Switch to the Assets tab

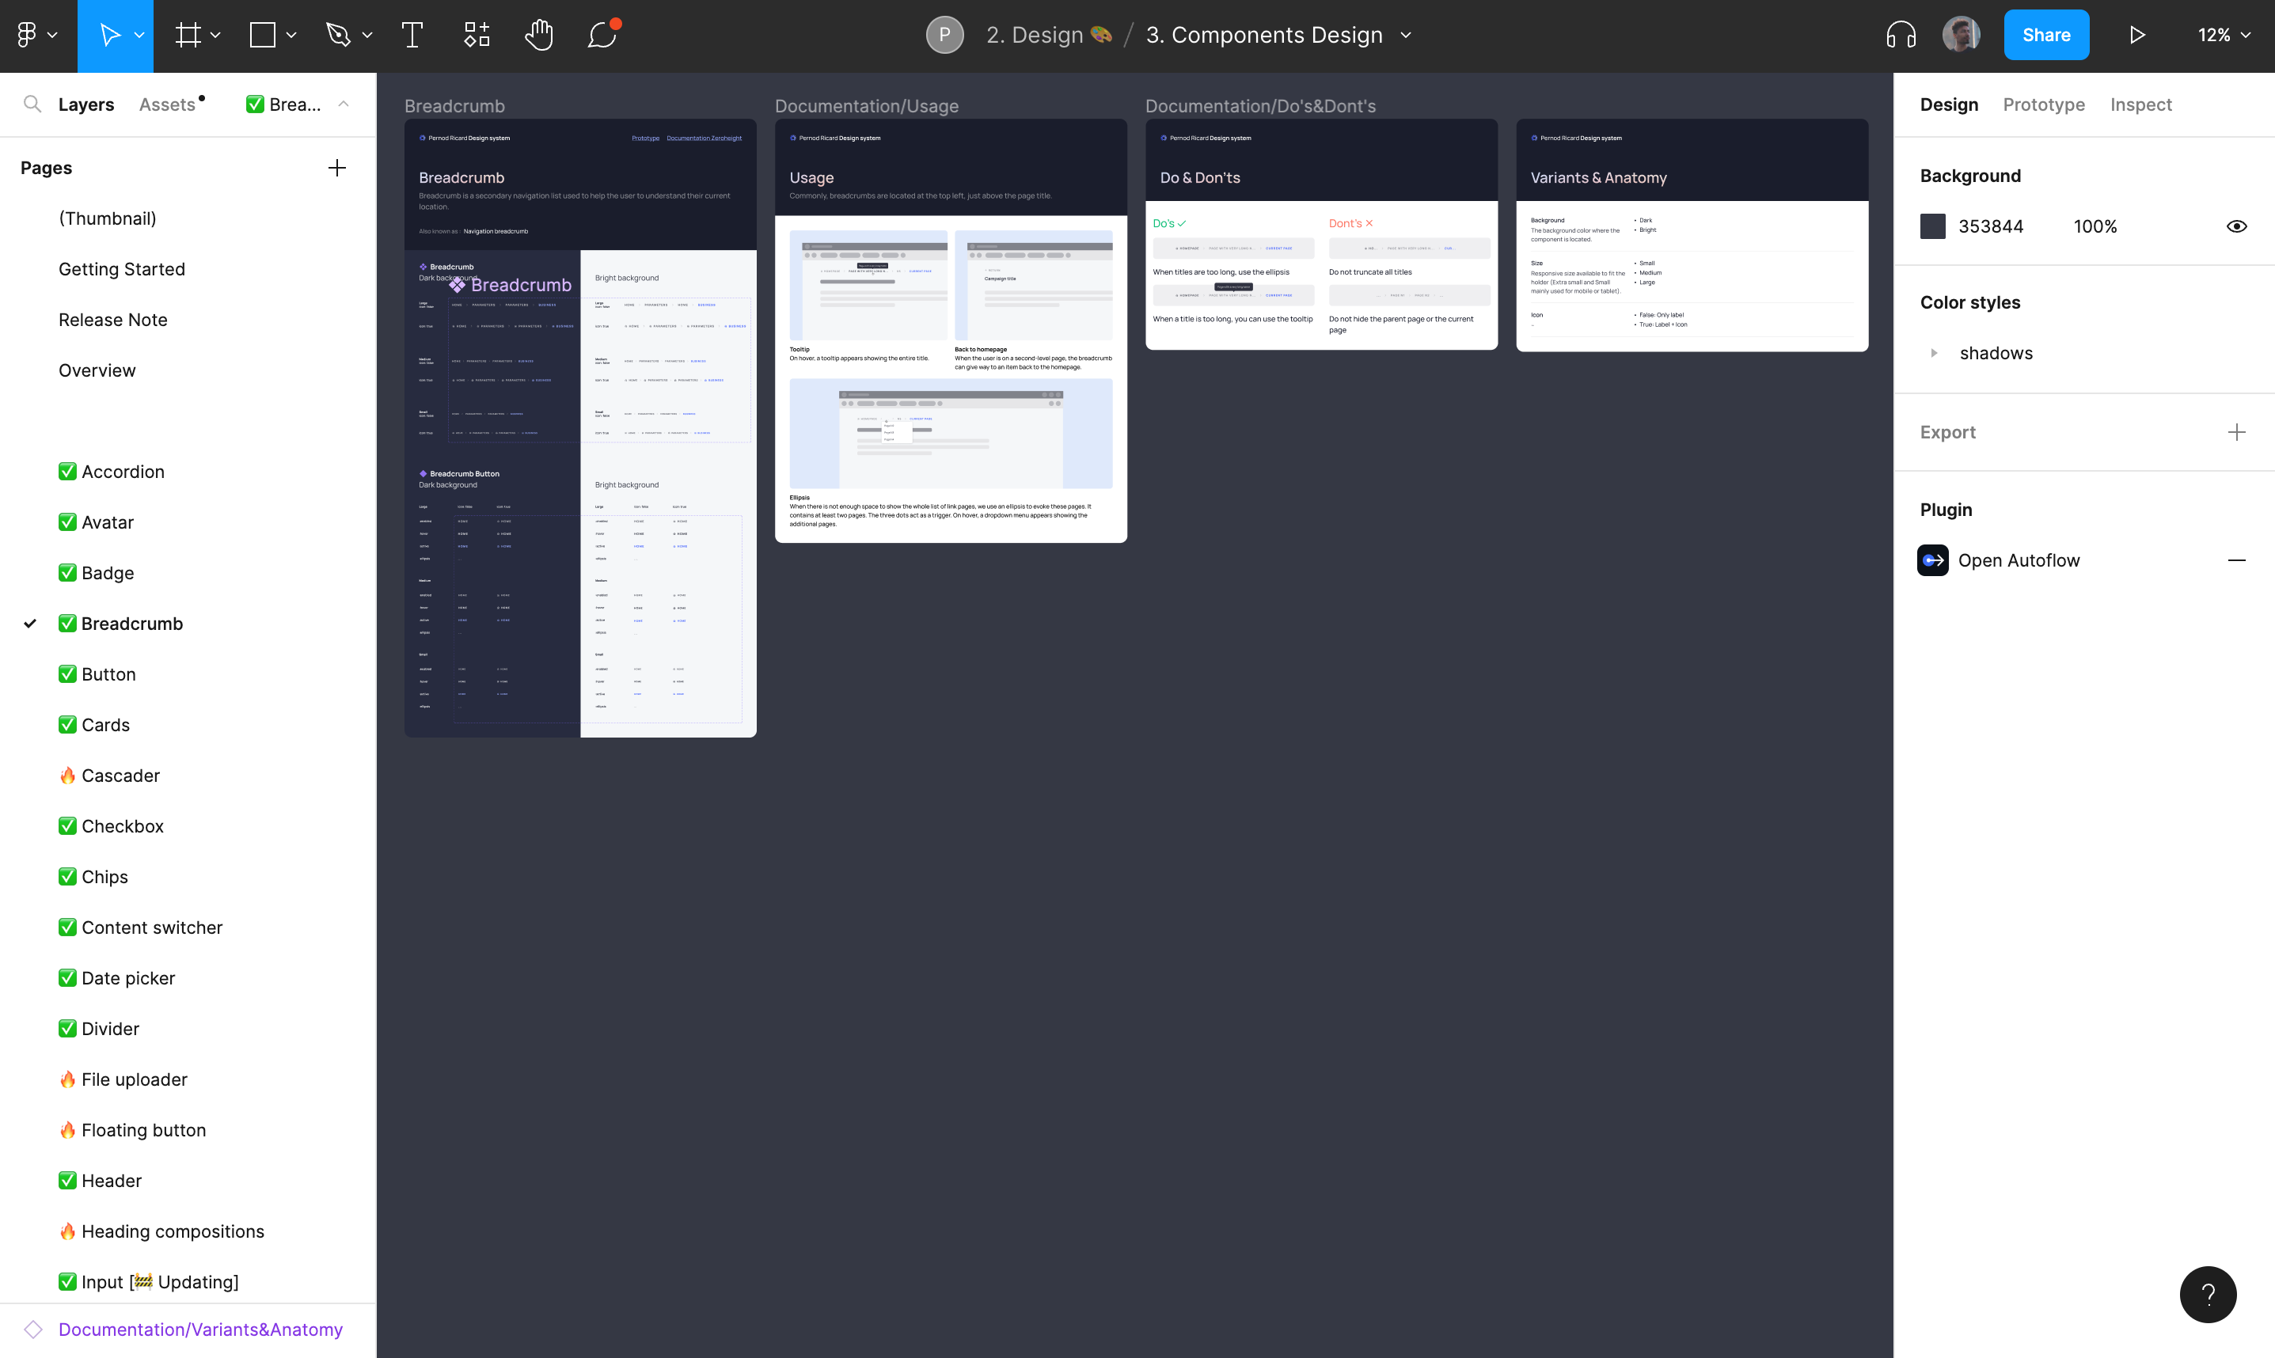pos(168,104)
